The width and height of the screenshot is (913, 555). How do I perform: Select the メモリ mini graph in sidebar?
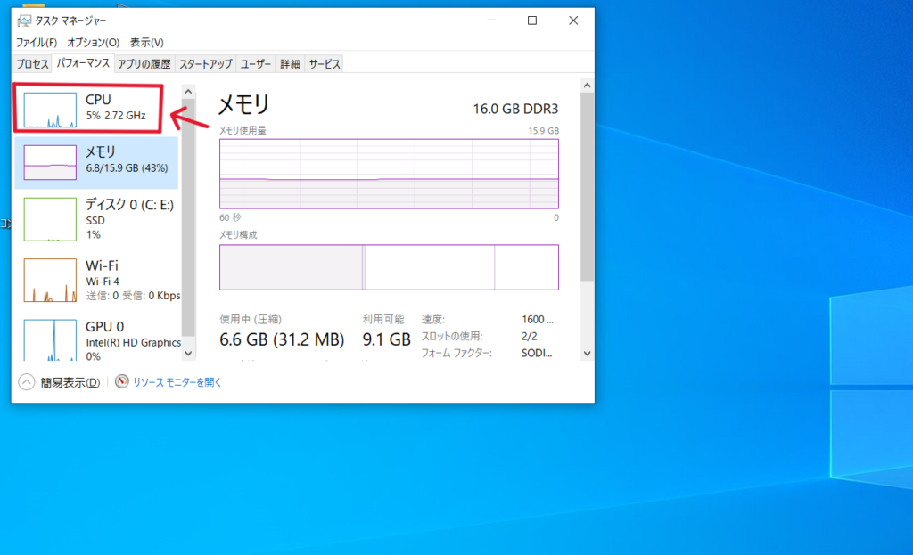point(50,162)
